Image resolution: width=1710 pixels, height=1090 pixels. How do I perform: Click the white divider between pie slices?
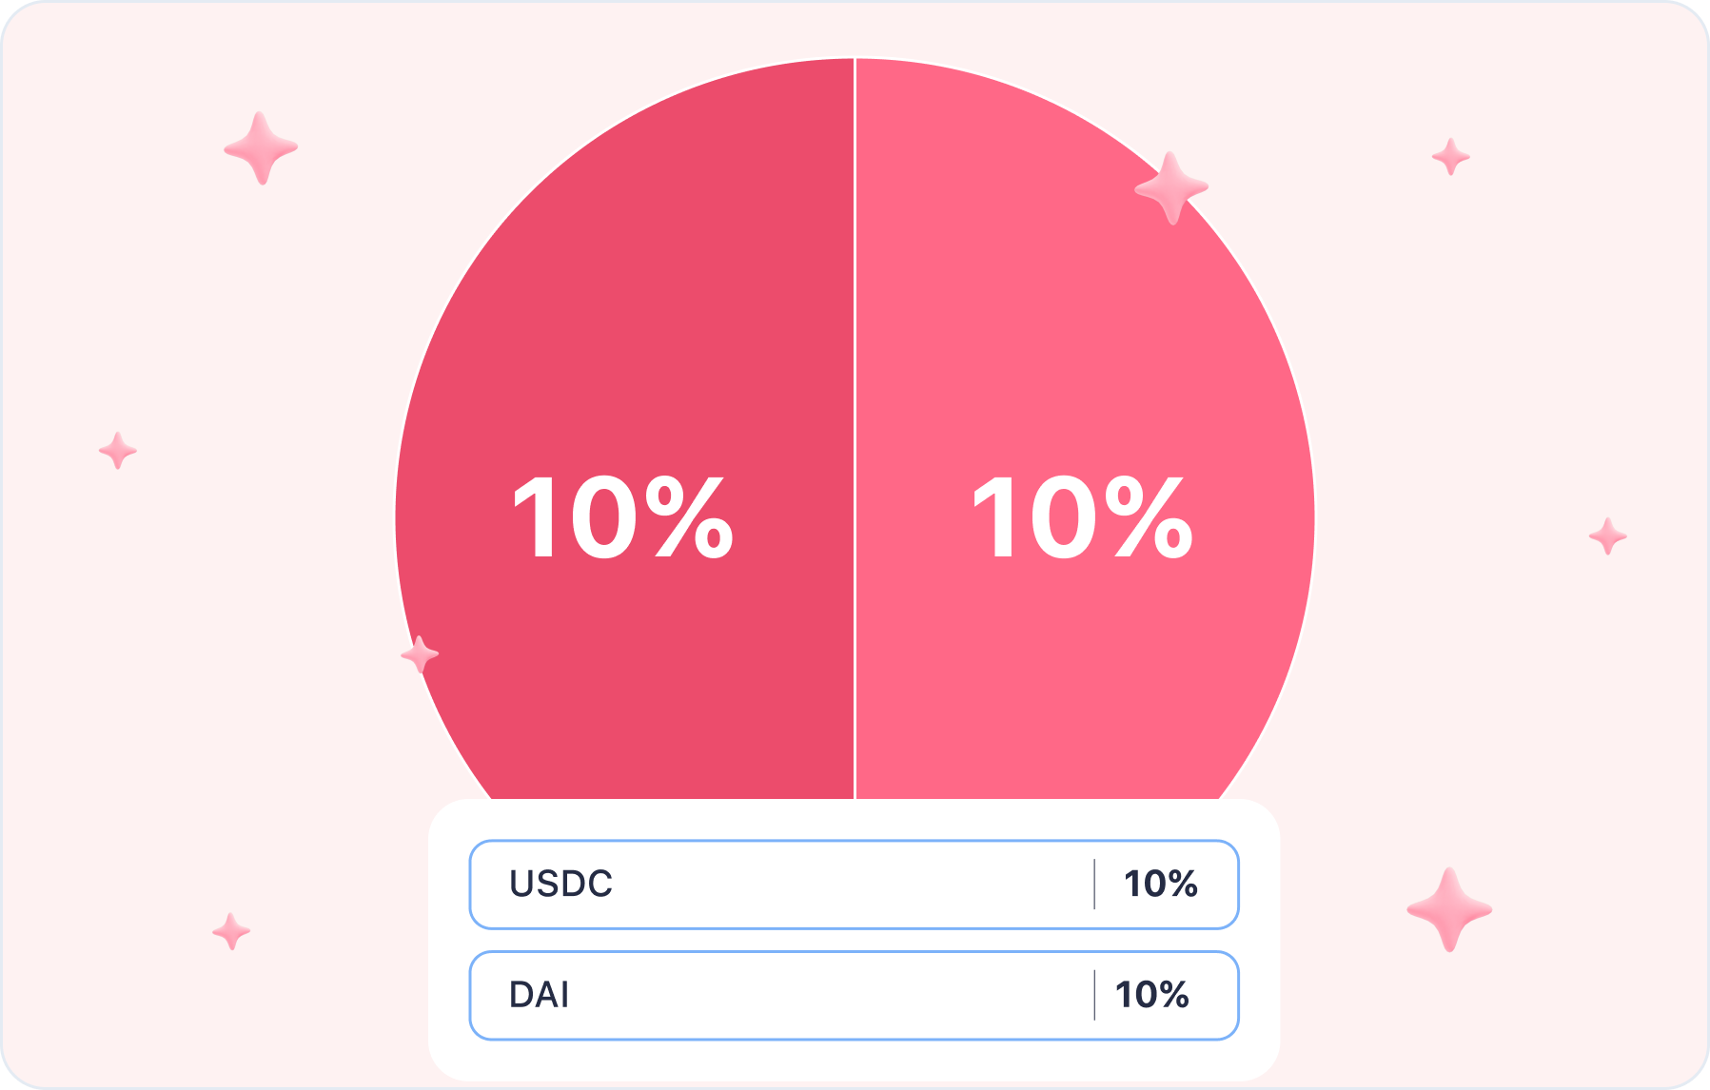[855, 428]
